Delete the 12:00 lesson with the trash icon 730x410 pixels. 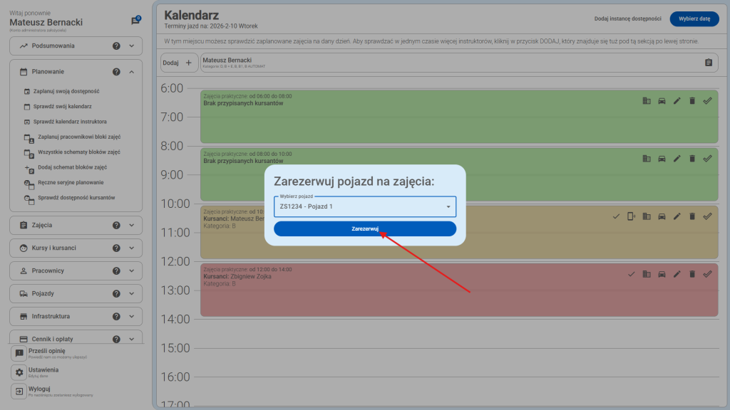[692, 274]
